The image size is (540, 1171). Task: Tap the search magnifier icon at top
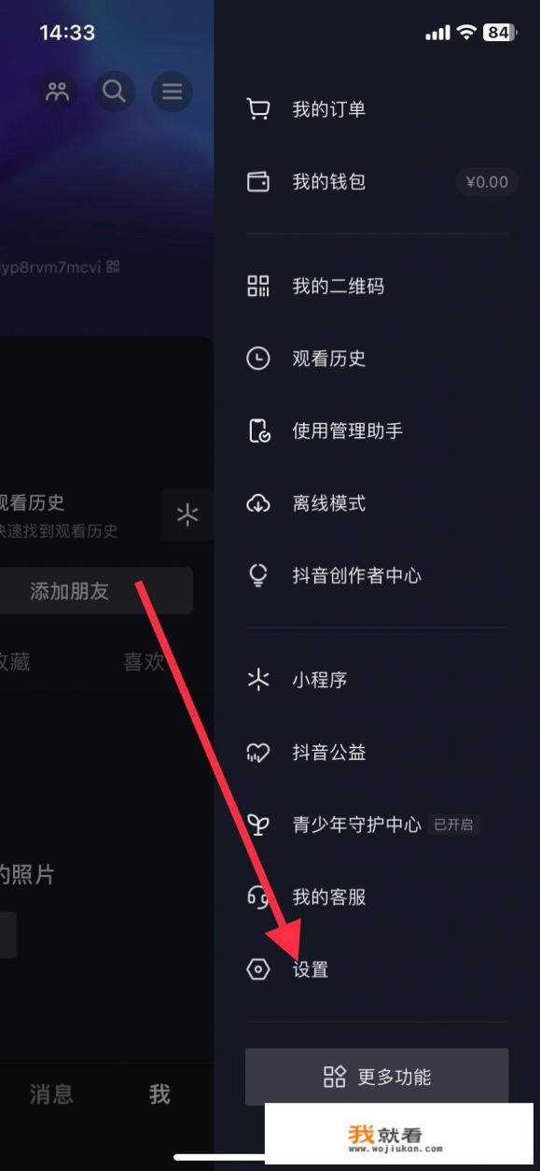click(x=114, y=92)
